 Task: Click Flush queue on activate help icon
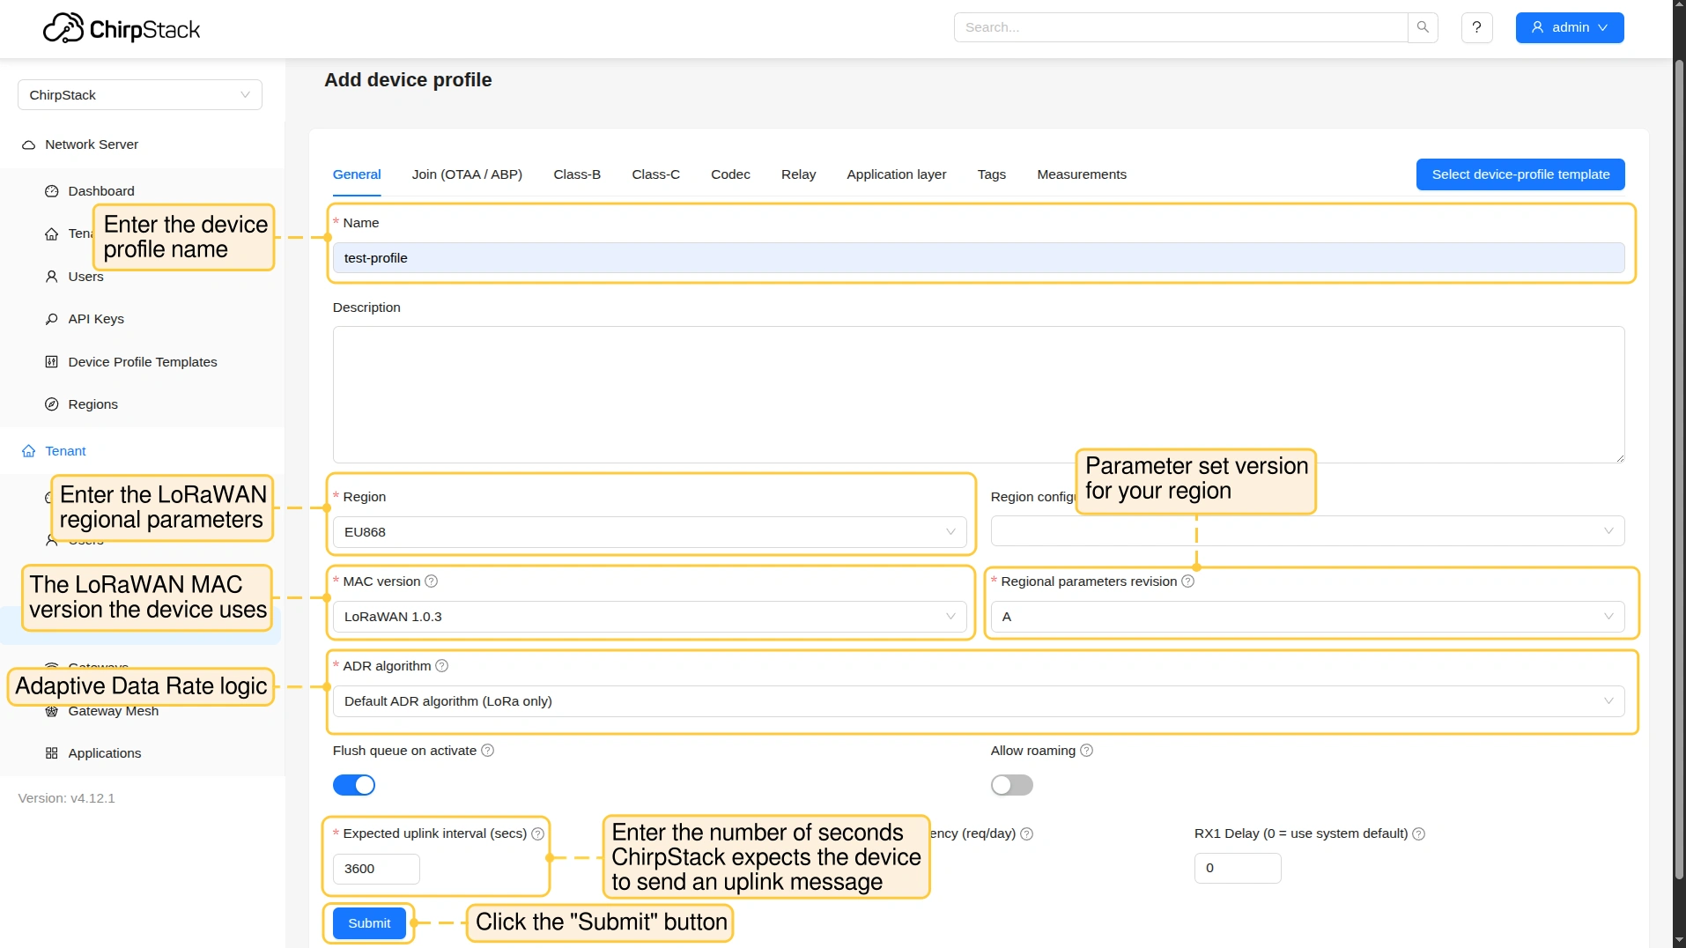[x=488, y=751]
